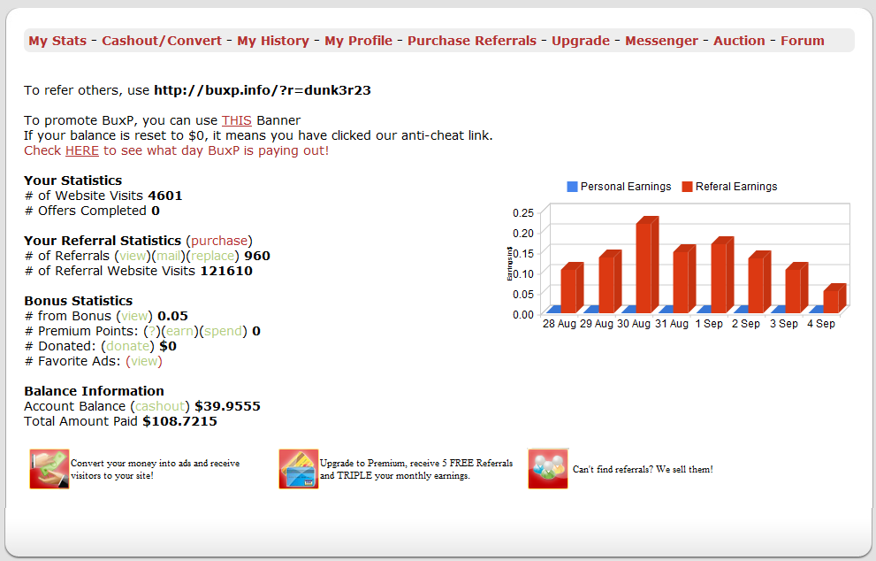Click the Balance Information heading

[x=94, y=391]
